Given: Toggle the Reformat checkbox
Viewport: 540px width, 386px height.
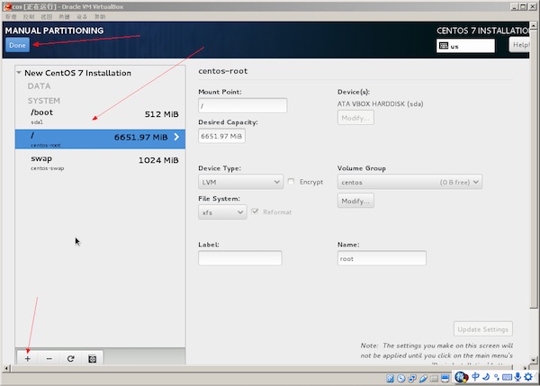Looking at the screenshot, I should pos(256,212).
